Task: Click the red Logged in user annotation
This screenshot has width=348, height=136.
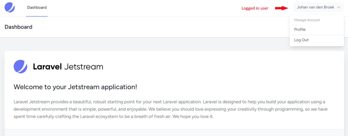Action: tap(255, 8)
